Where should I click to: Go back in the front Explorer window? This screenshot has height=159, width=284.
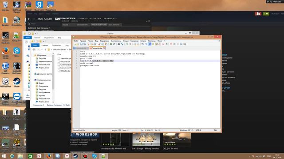34,49
